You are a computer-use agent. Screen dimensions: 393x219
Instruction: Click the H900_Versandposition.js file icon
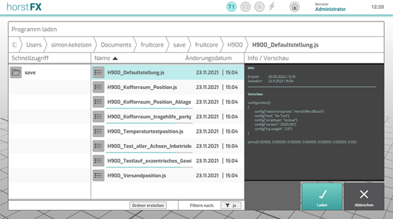click(x=98, y=176)
